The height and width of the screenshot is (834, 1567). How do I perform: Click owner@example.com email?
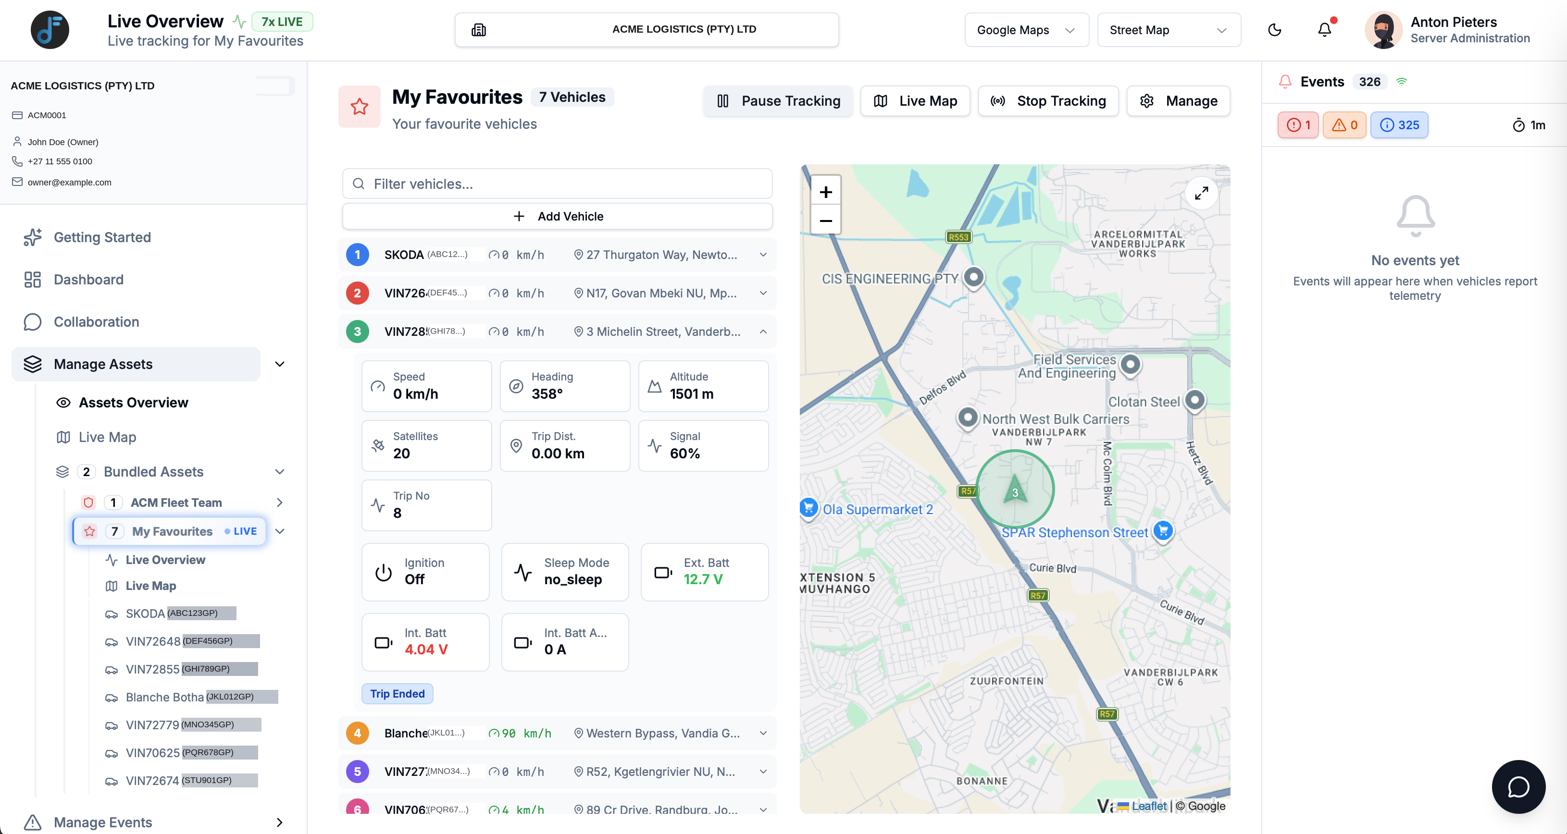pyautogui.click(x=69, y=183)
